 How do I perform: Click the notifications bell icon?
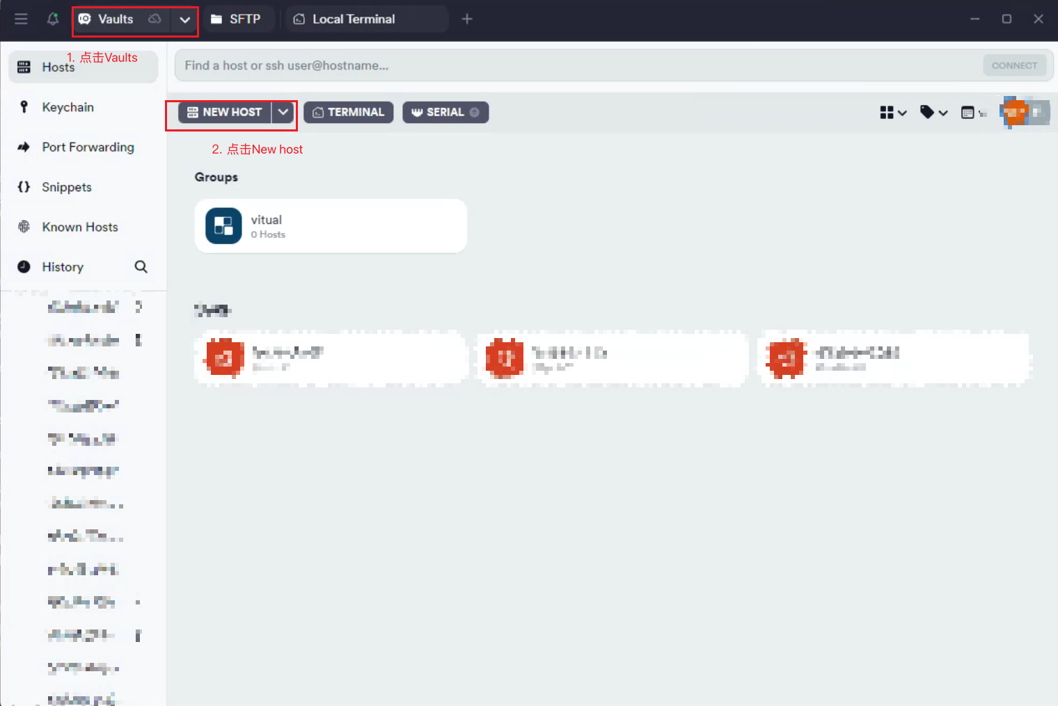coord(53,19)
